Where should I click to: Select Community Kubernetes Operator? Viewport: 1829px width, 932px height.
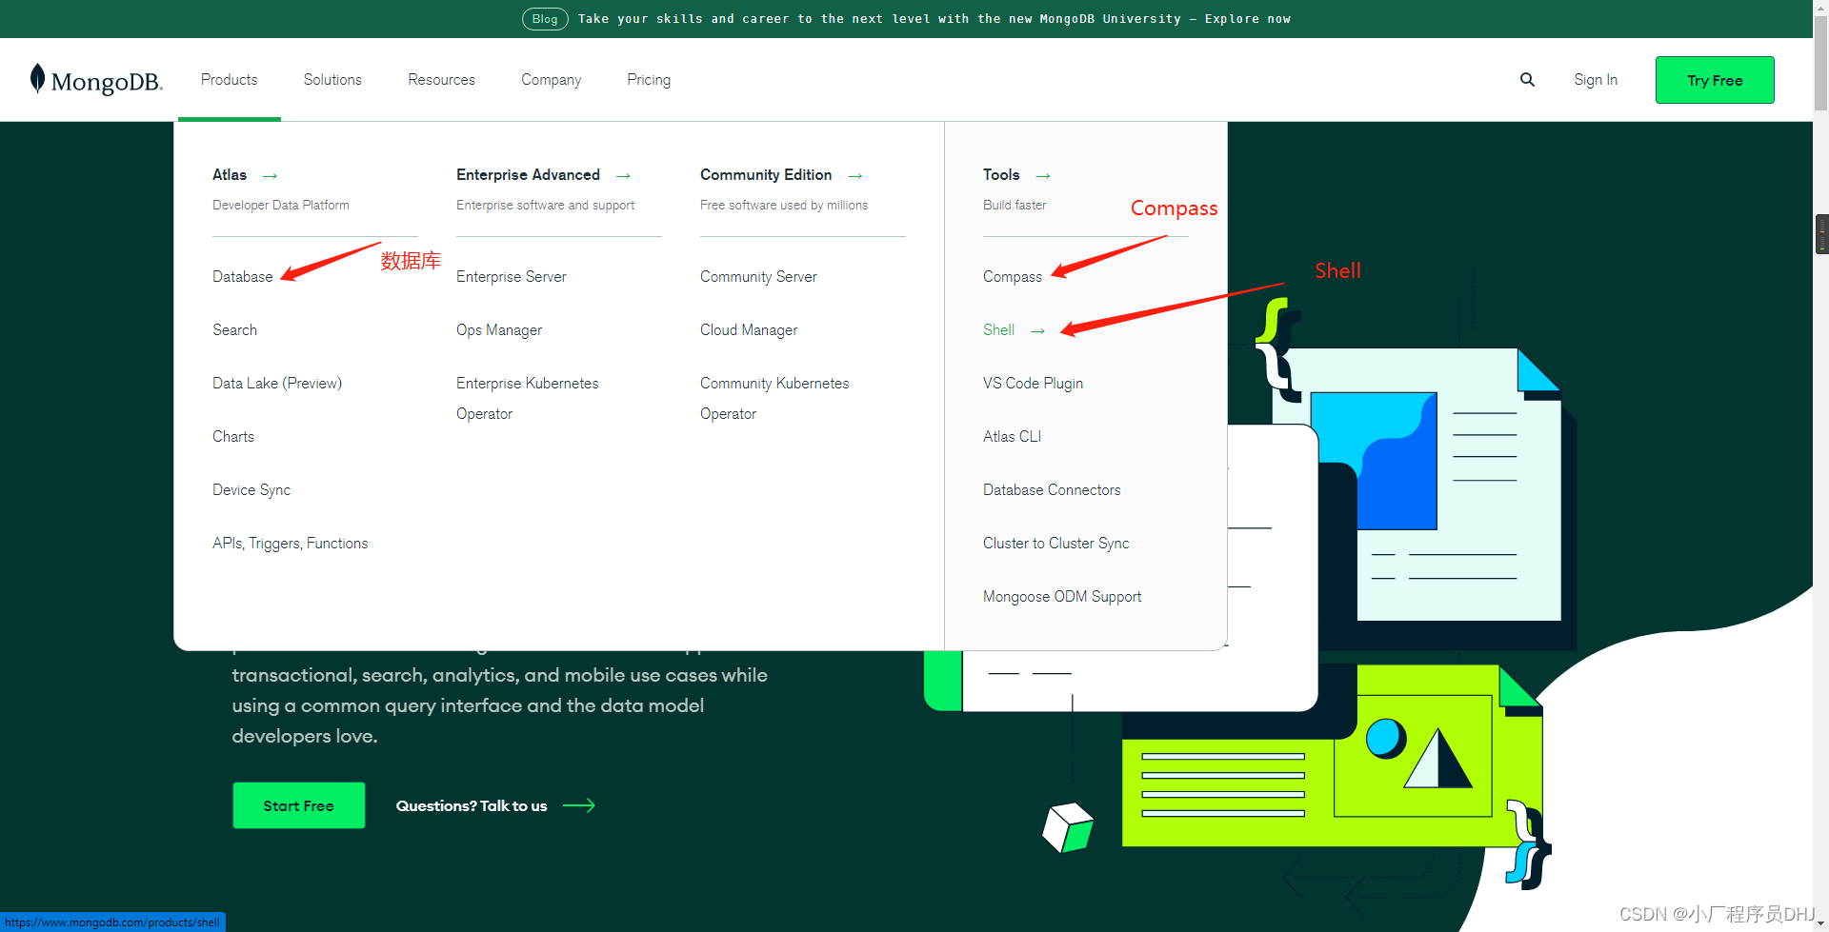point(774,399)
